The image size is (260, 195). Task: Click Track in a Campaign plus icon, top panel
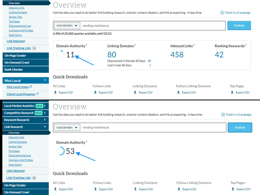pos(222,13)
